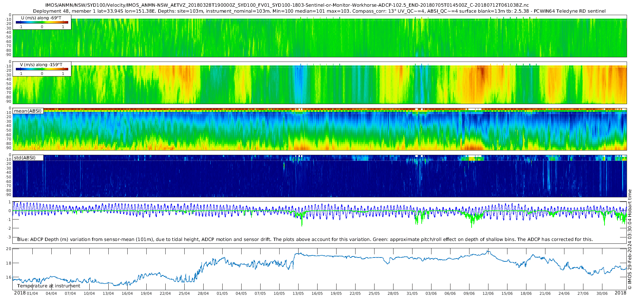This screenshot has width=633, height=299.
Task: Click the mean(ABSI) panel label
Action: click(x=28, y=111)
